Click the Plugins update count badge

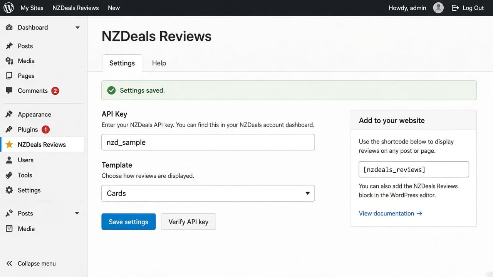pos(45,129)
